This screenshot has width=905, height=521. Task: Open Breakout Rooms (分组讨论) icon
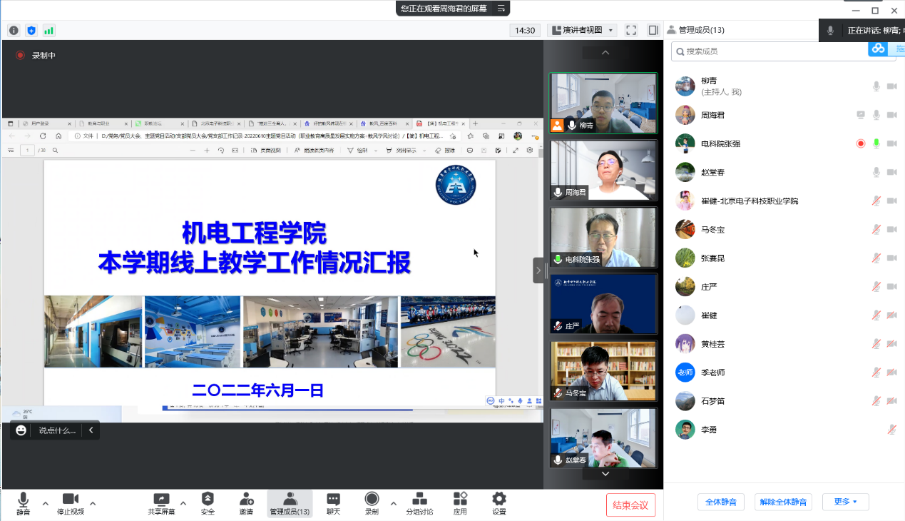[x=419, y=503]
